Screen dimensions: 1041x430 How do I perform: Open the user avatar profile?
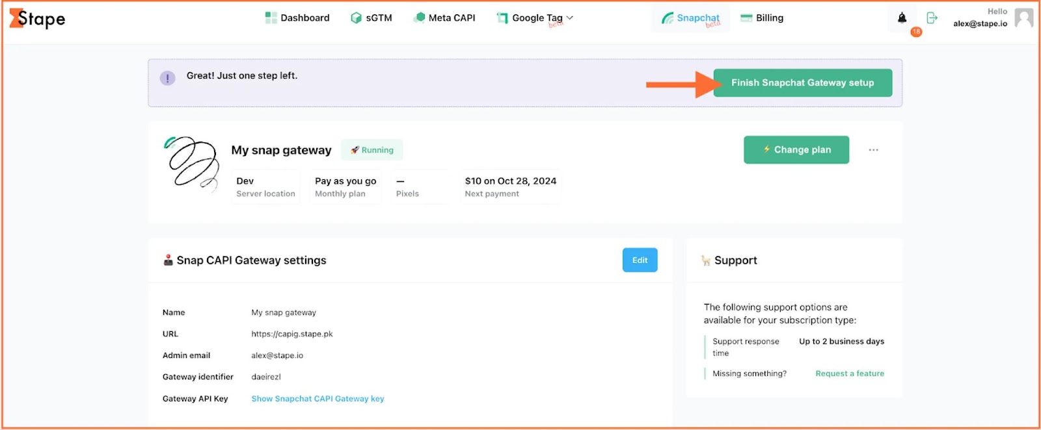[x=1024, y=18]
